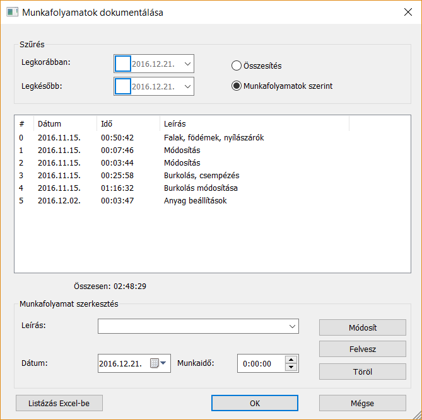422x420 pixels.
Task: Select the Burkolás, csempézés row
Action: point(201,175)
